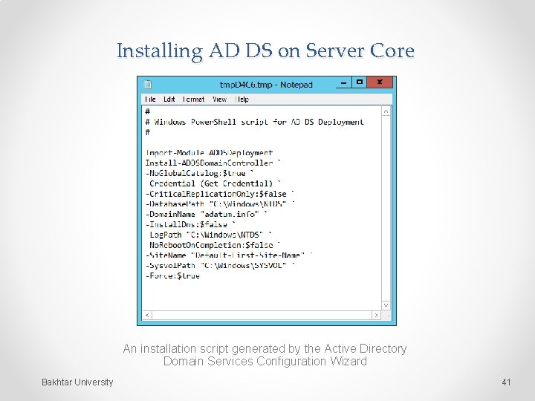The image size is (535, 401).
Task: Click the horizontal scrollbar left arrow
Action: click(x=147, y=315)
